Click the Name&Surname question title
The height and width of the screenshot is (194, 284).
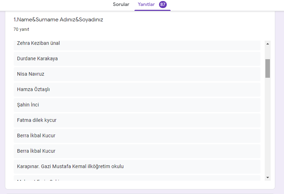(x=58, y=20)
